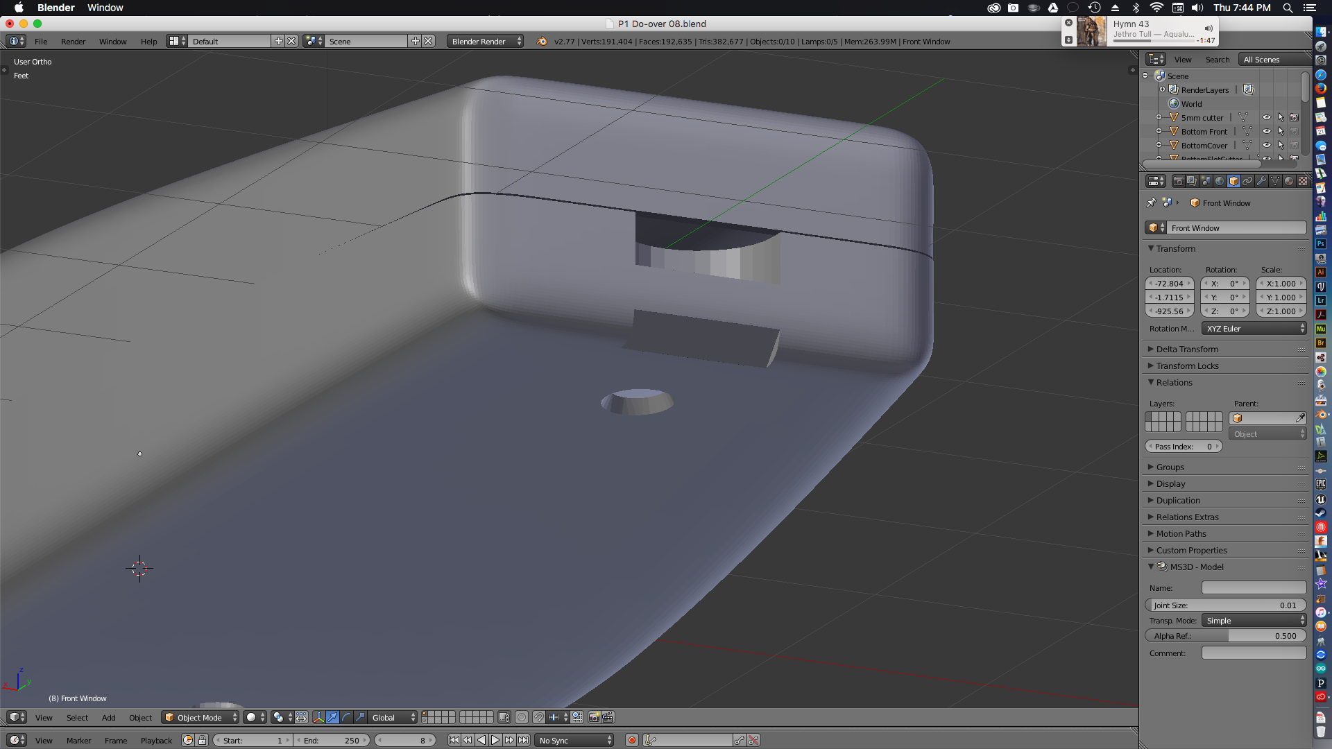Open the Render menu in info header
The image size is (1332, 749).
pyautogui.click(x=73, y=42)
